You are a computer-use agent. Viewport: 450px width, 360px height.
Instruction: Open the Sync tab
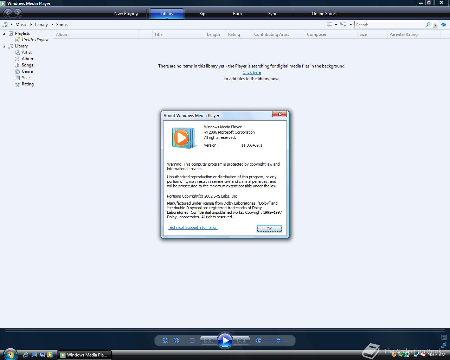tap(272, 14)
